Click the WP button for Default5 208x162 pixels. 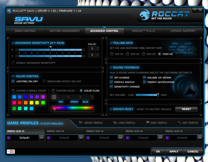tap(200, 138)
